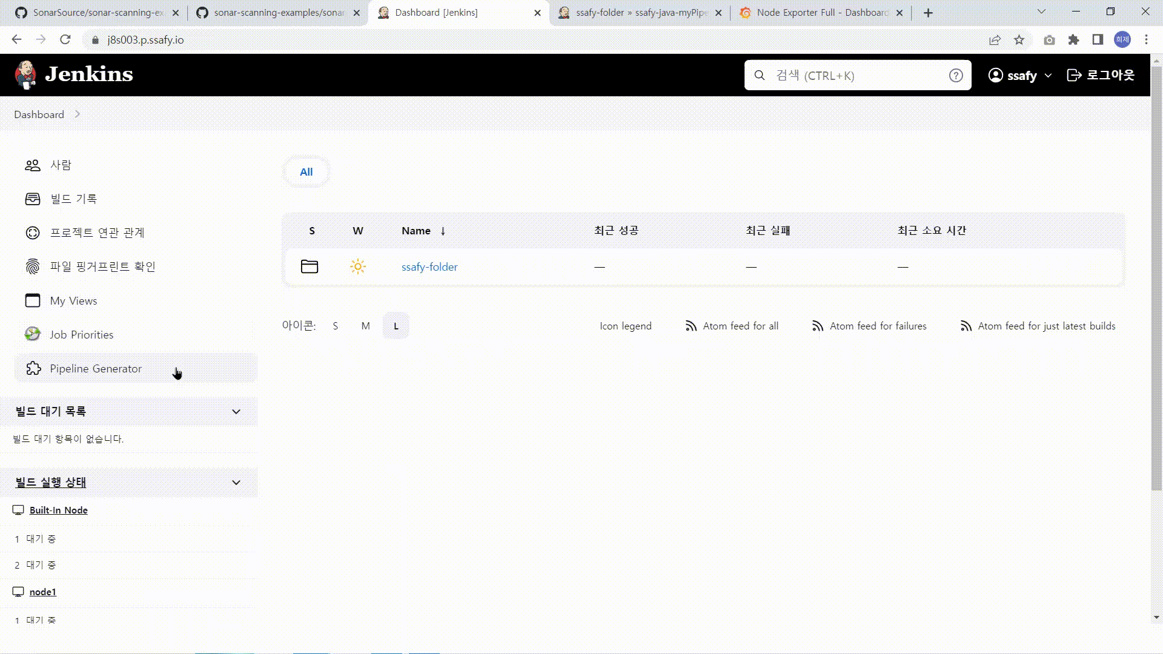The width and height of the screenshot is (1163, 654).
Task: Open the Pipeline Generator puzzle icon
Action: [33, 368]
